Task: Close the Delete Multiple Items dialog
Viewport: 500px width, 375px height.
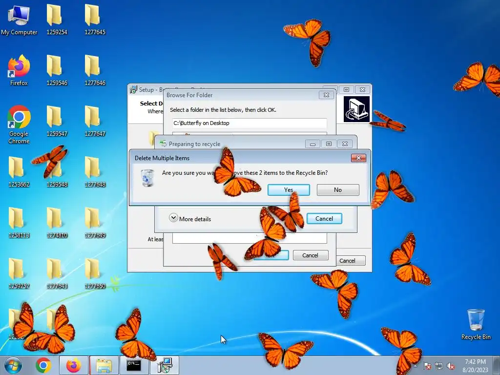Action: (358, 158)
